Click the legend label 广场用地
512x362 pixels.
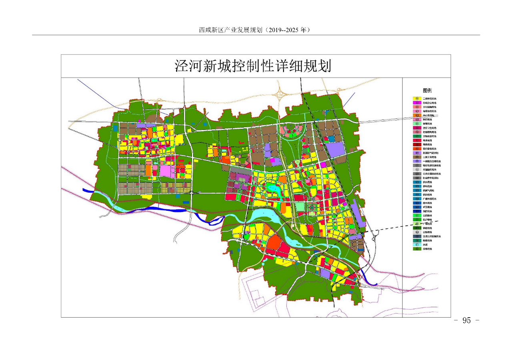[x=428, y=224]
